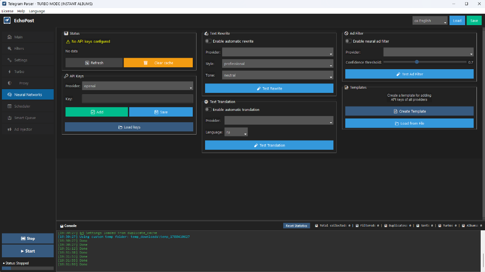
Task: Open the Settings sidebar section
Action: (27, 60)
